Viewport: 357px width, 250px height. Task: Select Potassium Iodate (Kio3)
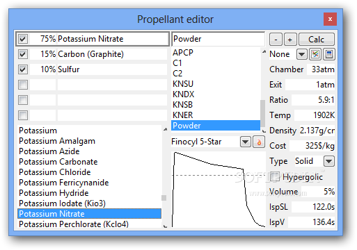pos(89,203)
